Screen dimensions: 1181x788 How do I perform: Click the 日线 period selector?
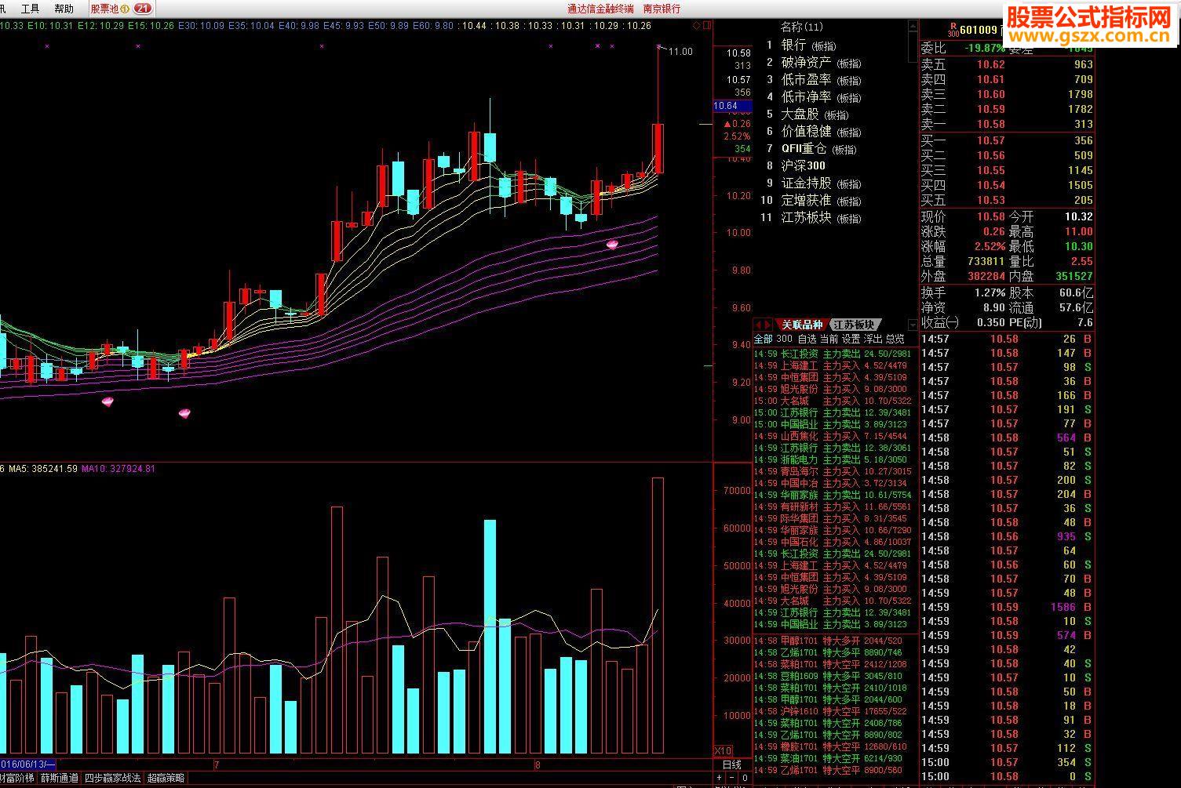(x=731, y=764)
